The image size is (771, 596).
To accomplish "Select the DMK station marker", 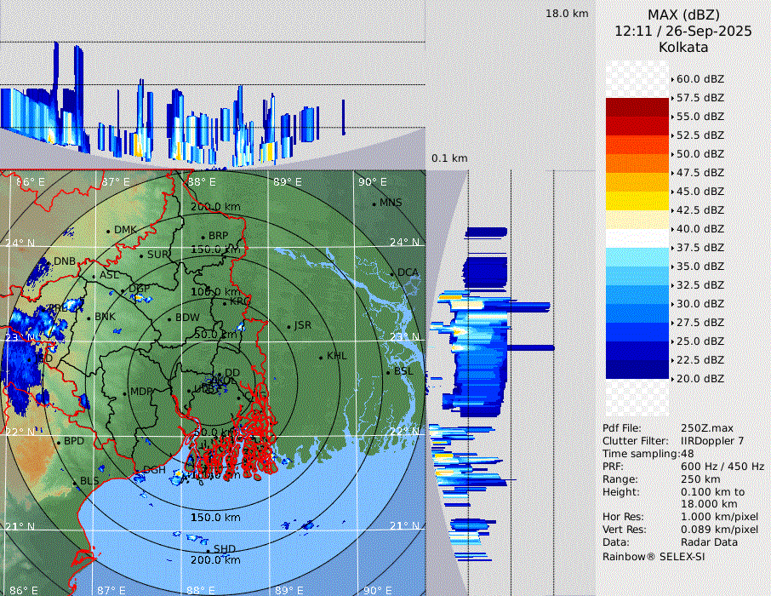I will (108, 231).
